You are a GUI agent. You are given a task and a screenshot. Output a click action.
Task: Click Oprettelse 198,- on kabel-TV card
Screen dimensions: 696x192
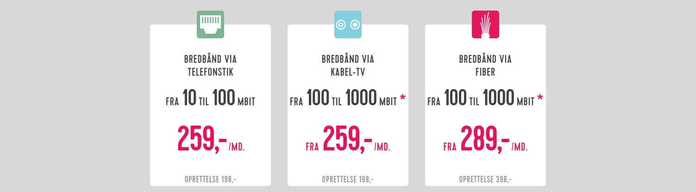348,179
